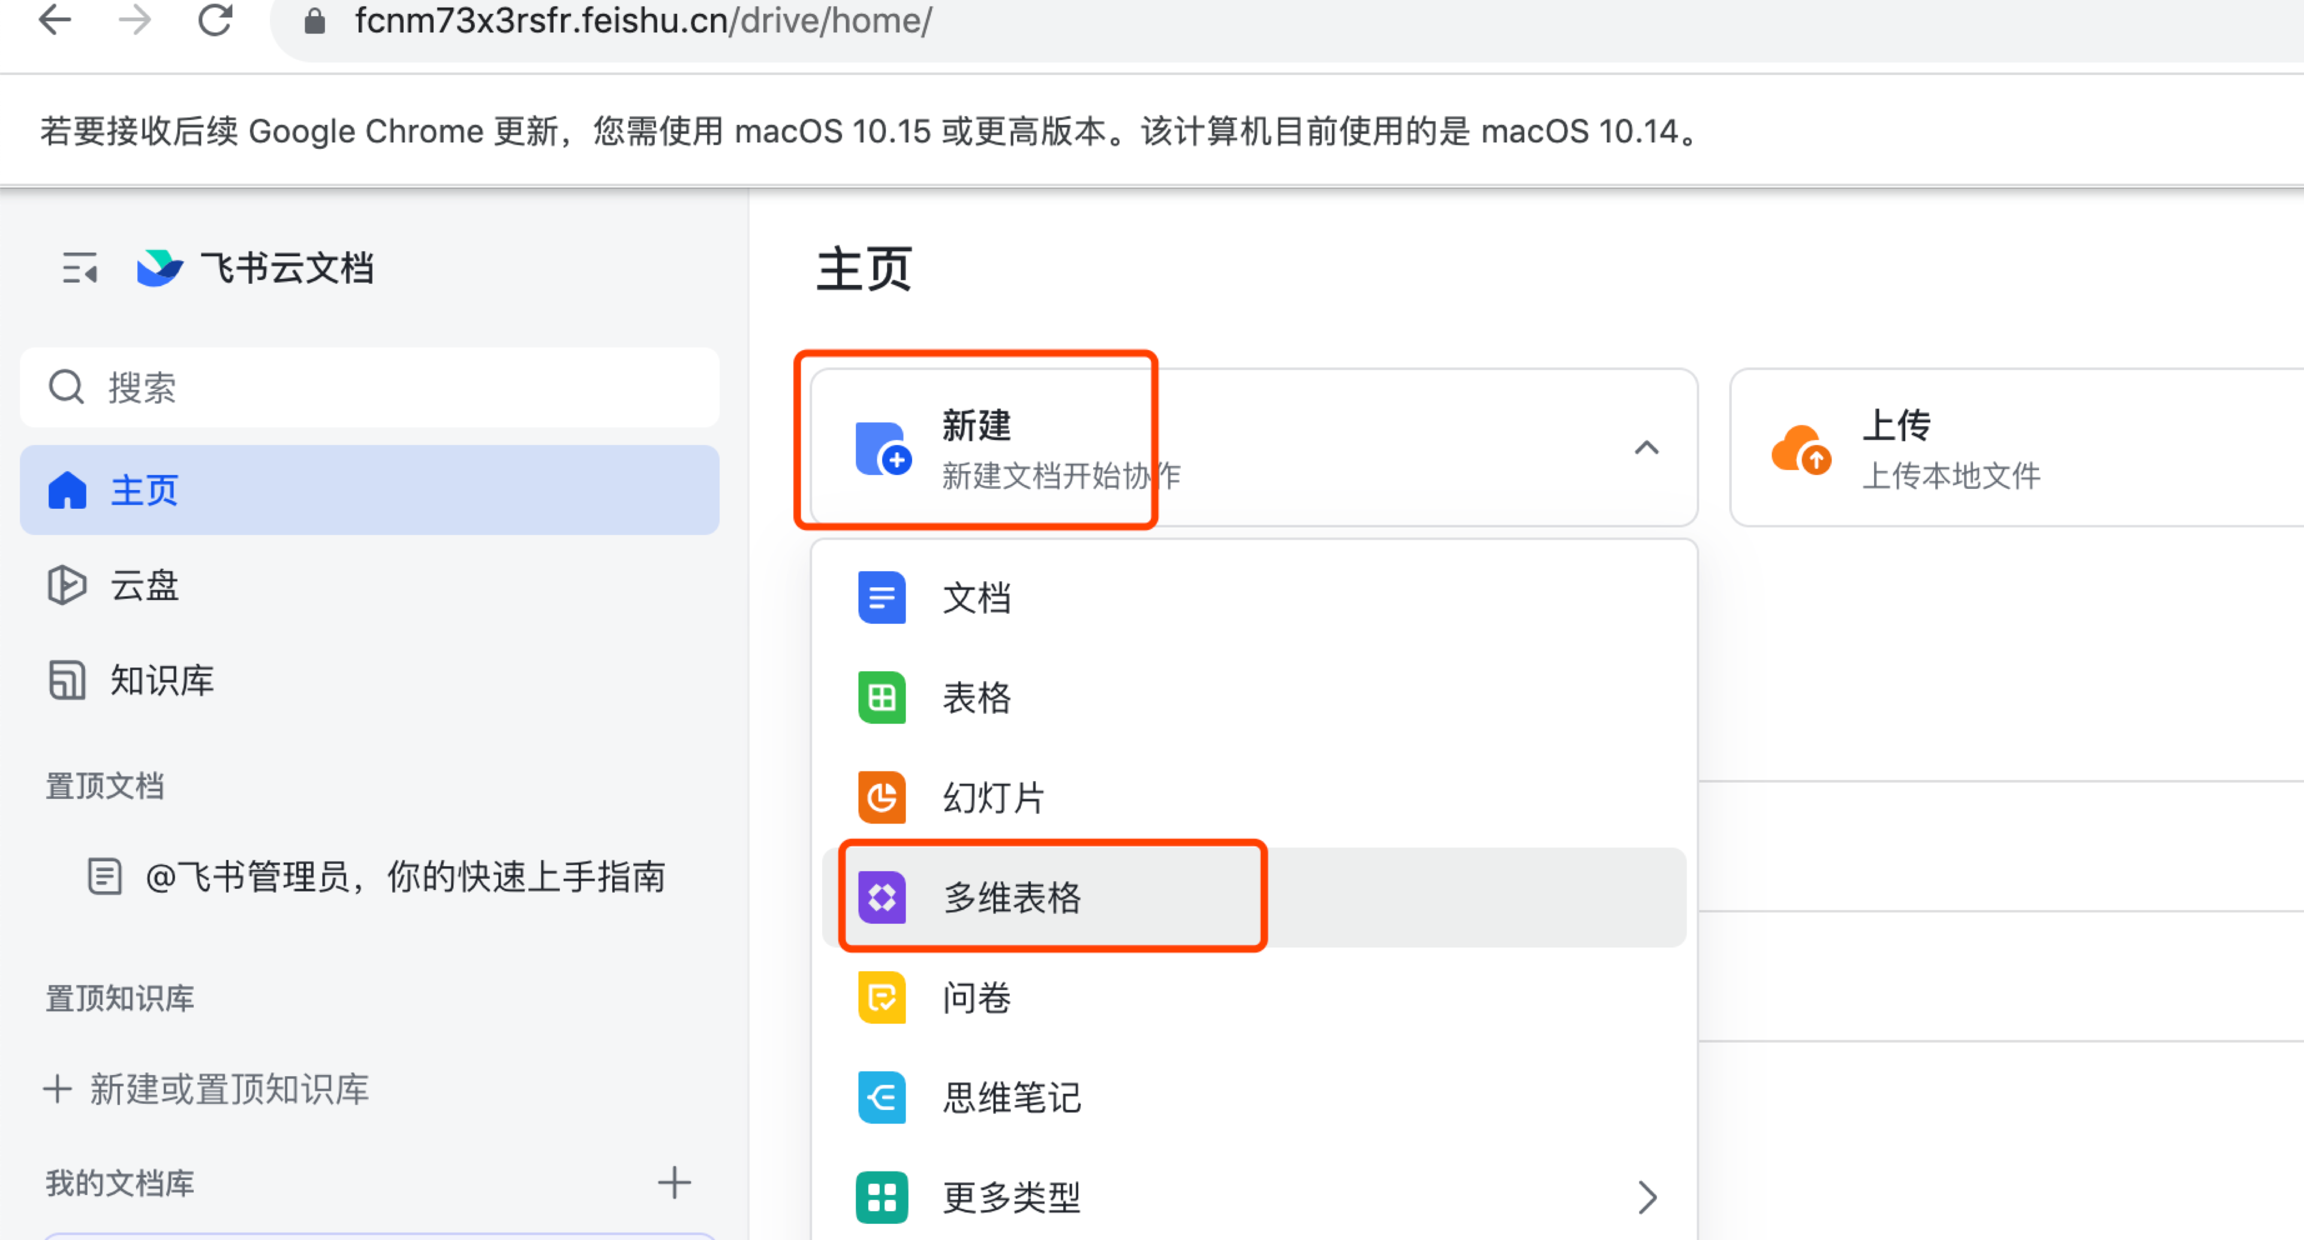Image resolution: width=2304 pixels, height=1240 pixels.
Task: Add to 我的文档库 with plus button
Action: (673, 1183)
